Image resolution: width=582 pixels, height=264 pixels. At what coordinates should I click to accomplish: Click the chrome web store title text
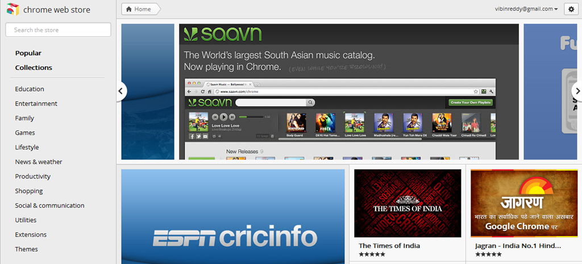tap(57, 10)
